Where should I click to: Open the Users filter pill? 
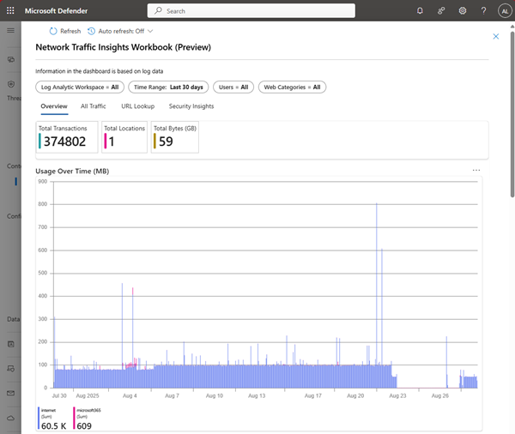(x=233, y=87)
